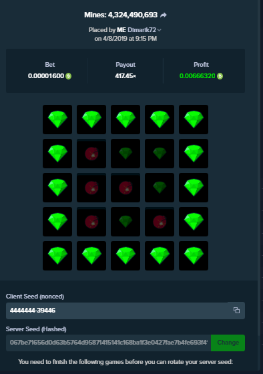Click the Mines: 4,324,490,693 title
This screenshot has height=374, width=263.
coord(121,15)
